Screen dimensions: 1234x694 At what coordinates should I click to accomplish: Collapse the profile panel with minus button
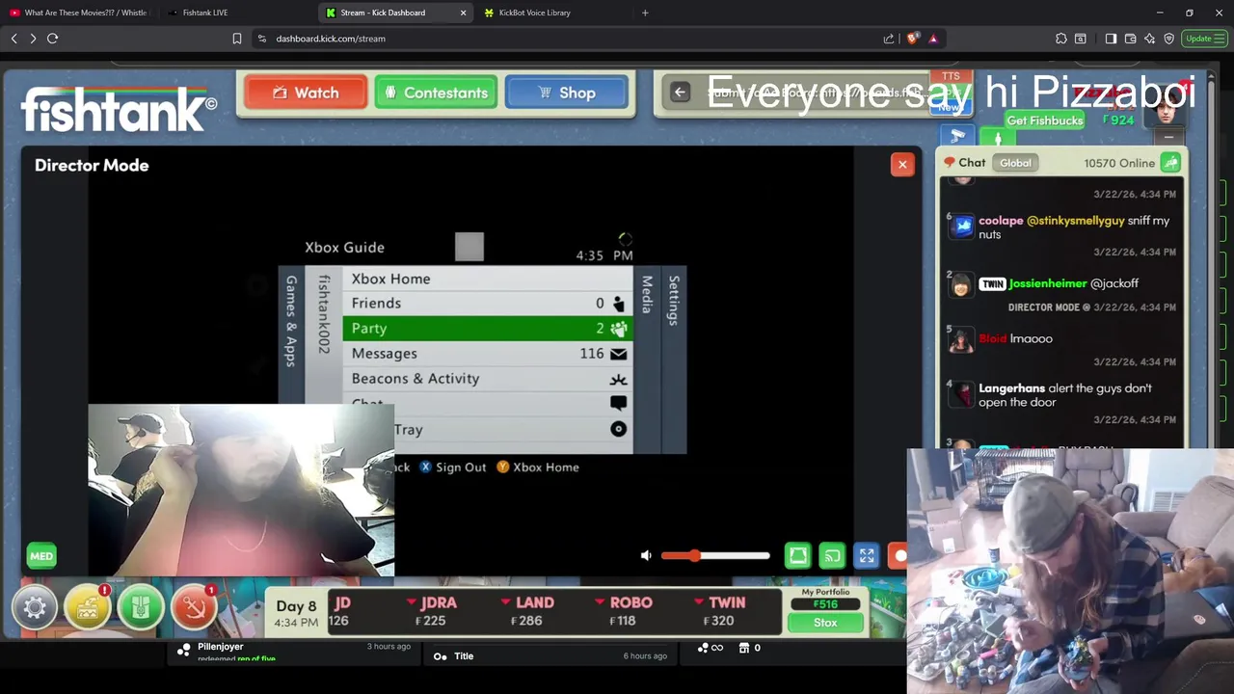(1168, 138)
